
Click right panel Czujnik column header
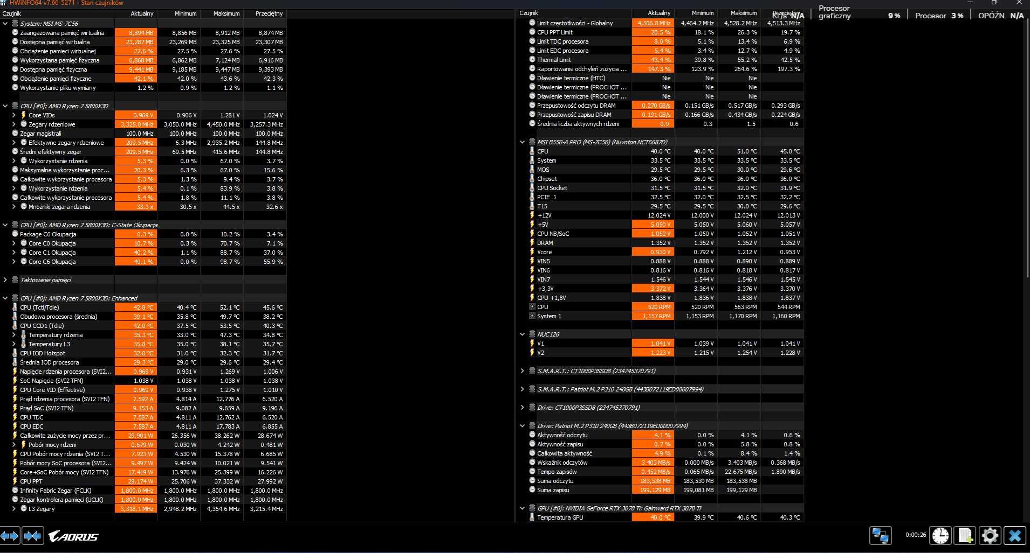click(574, 13)
